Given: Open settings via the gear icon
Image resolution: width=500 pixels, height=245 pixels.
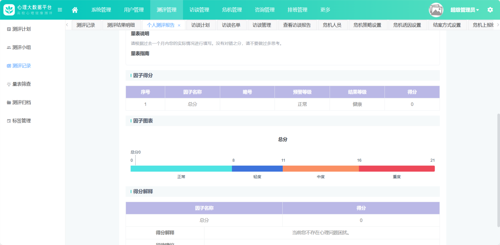Looking at the screenshot, I should coord(490,10).
